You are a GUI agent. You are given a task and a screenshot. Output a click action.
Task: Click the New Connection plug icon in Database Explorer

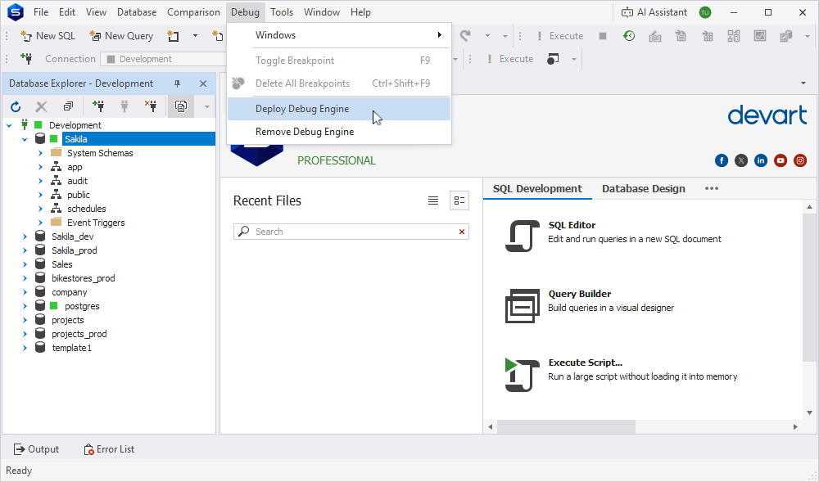97,106
